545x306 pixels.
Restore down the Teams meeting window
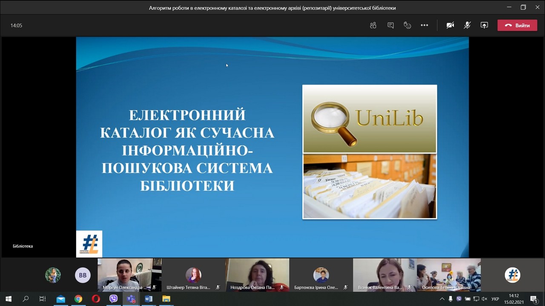click(523, 7)
